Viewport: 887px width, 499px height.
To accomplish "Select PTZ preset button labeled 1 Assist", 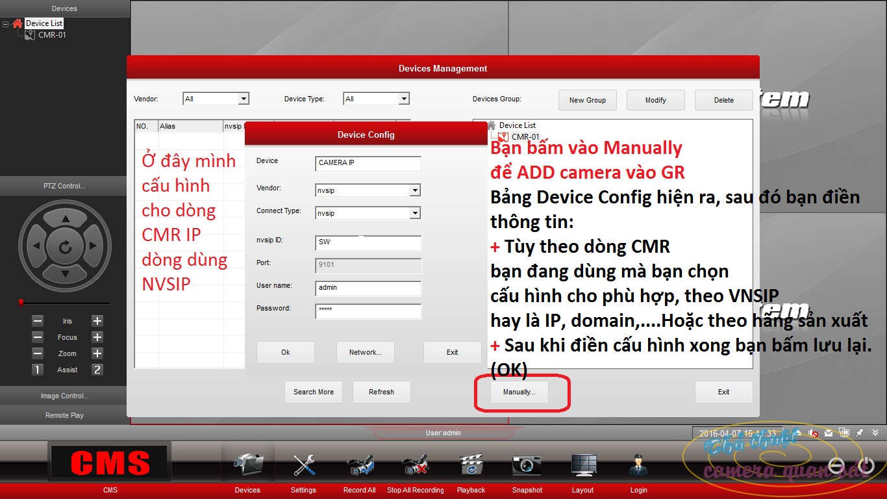I will [37, 369].
